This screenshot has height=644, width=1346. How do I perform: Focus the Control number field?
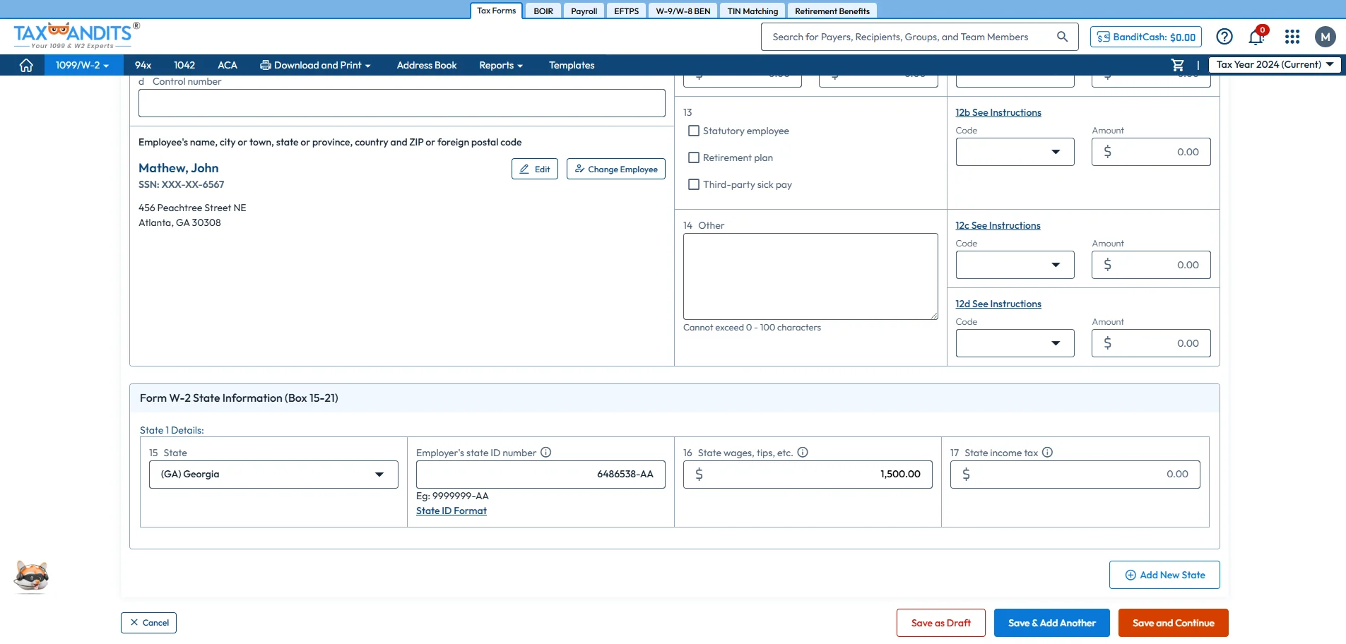click(402, 103)
